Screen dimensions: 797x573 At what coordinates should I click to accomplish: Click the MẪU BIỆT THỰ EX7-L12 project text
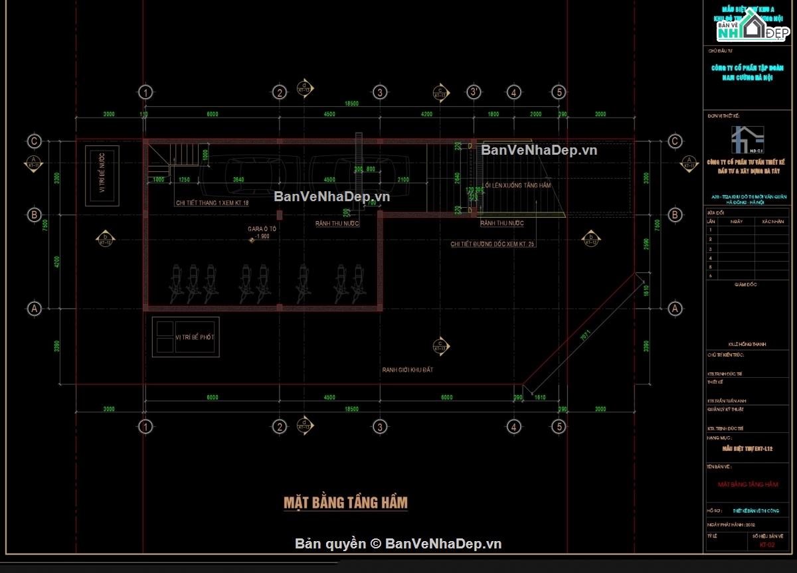(747, 450)
